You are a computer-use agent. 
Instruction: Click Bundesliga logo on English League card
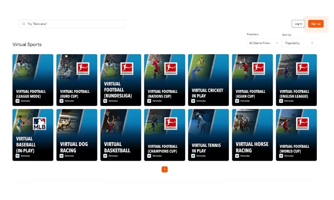point(302,68)
